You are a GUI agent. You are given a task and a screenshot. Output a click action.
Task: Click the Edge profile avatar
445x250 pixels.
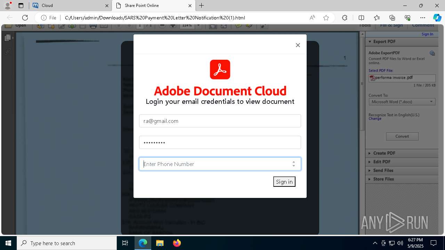(x=8, y=6)
